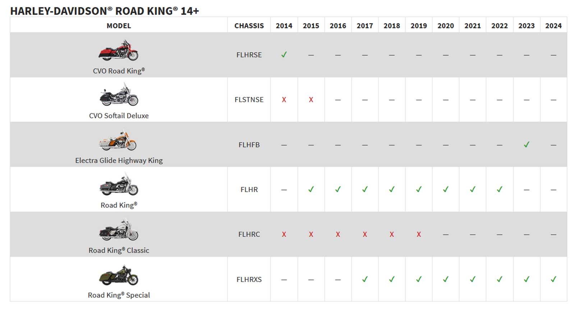This screenshot has width=575, height=311.
Task: Click the red X for FLHRC 2014
Action: (284, 234)
